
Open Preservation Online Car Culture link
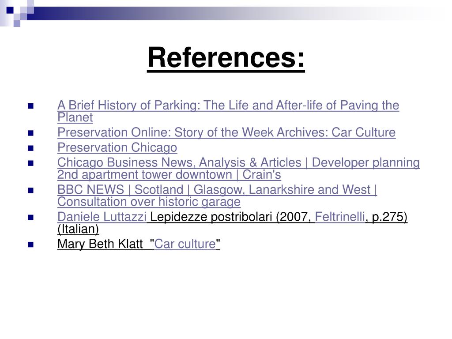tap(226, 132)
